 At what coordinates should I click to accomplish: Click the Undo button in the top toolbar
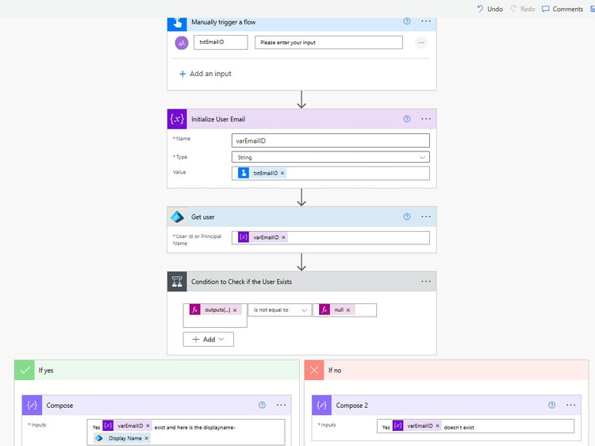pos(490,9)
